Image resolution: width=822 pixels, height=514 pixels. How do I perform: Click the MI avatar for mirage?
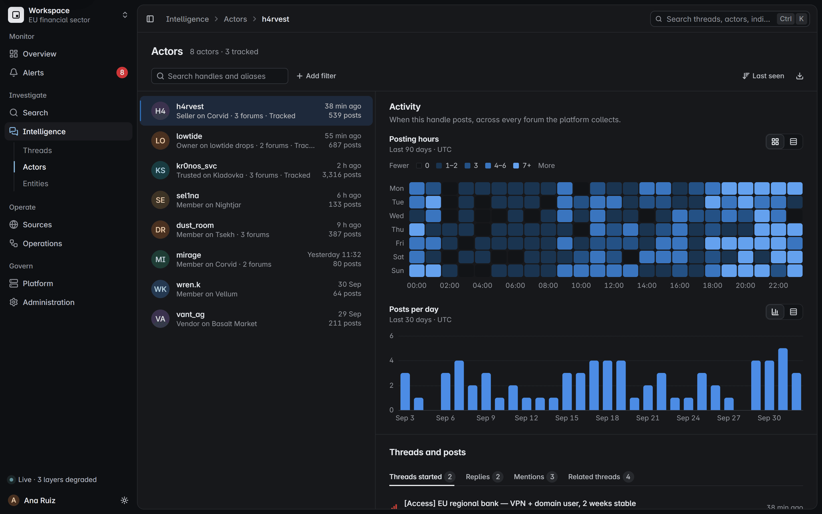pyautogui.click(x=160, y=259)
